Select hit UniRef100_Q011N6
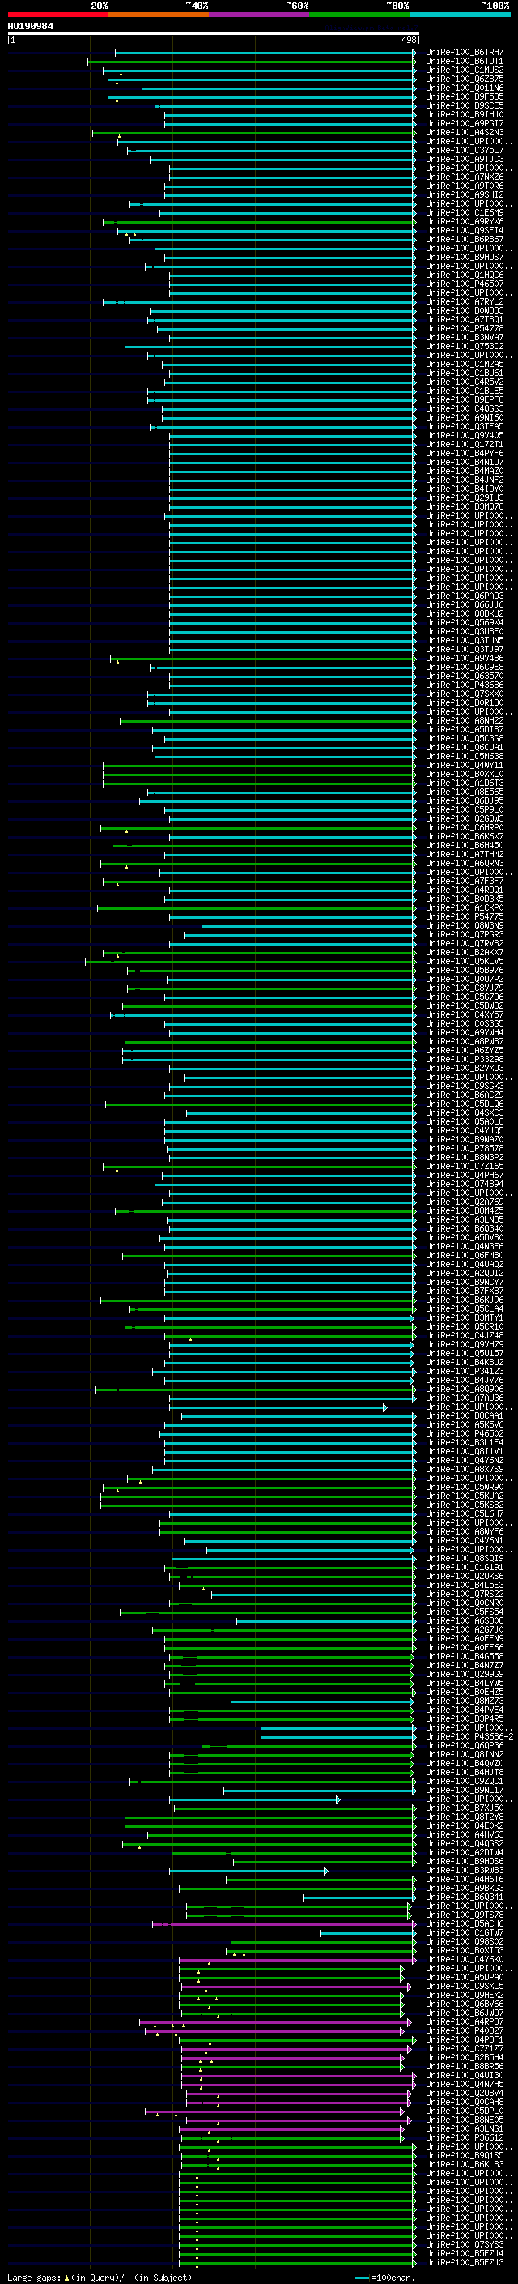Screen dimensions: 518x2284 click(x=464, y=88)
